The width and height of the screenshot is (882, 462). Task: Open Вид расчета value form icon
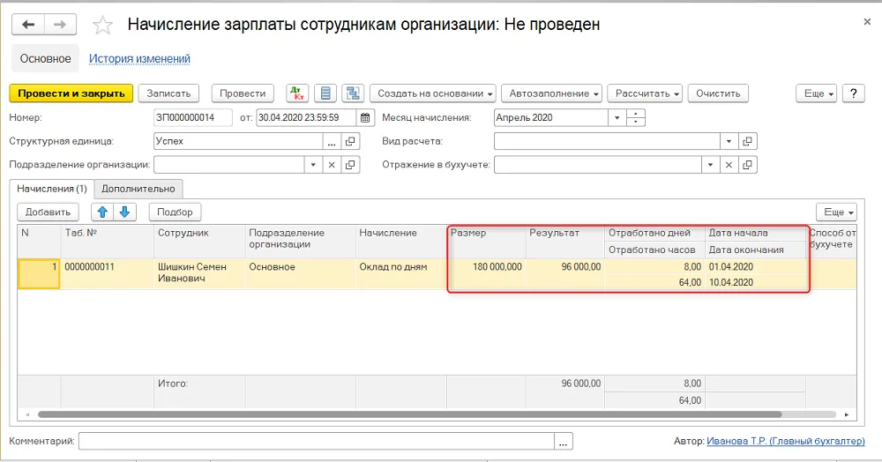pos(748,141)
